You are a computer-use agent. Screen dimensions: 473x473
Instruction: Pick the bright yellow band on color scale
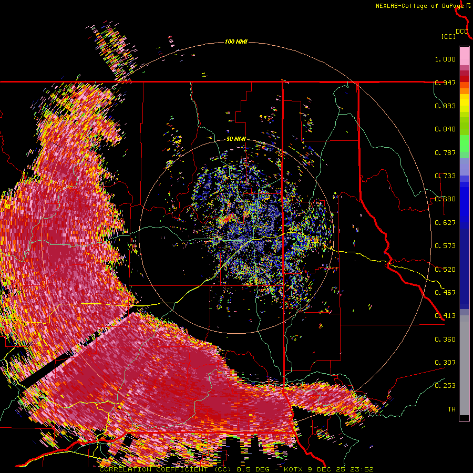(464, 103)
